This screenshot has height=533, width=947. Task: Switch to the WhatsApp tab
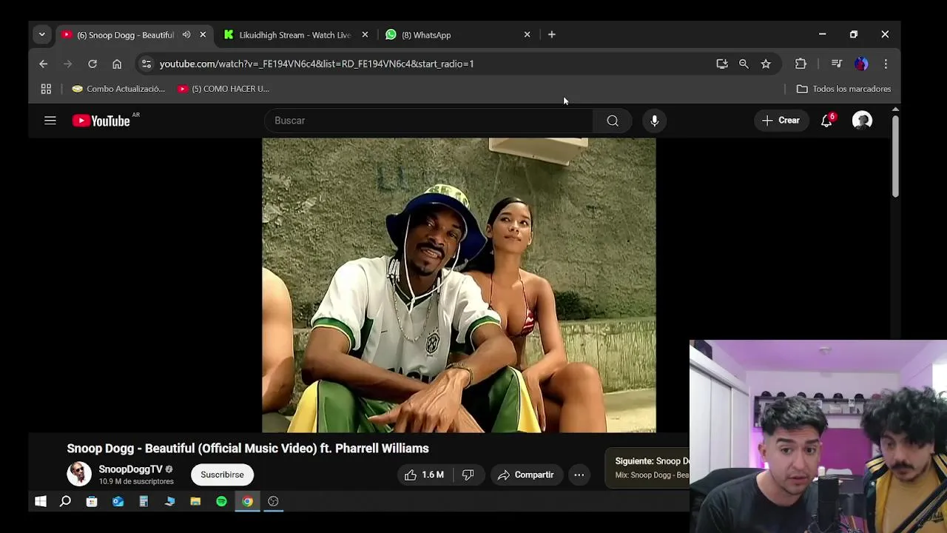[x=451, y=35]
